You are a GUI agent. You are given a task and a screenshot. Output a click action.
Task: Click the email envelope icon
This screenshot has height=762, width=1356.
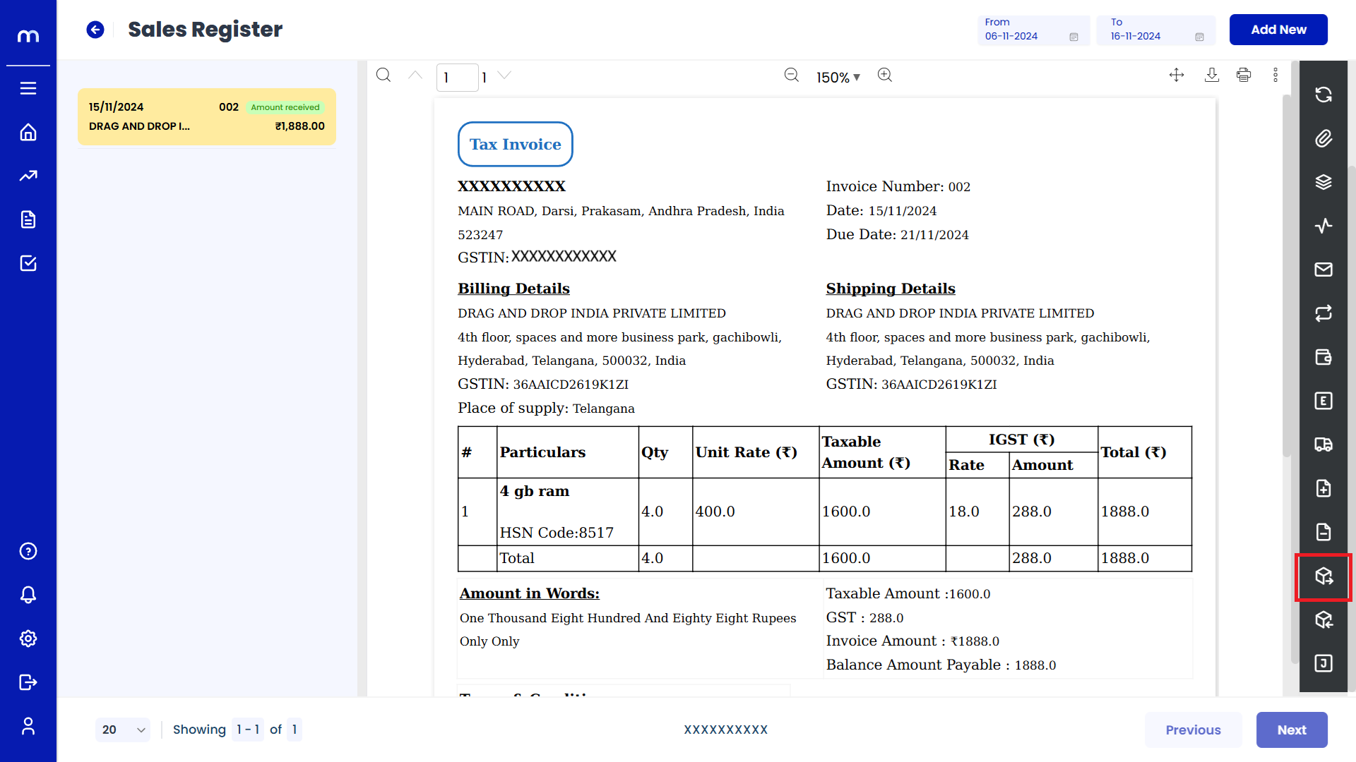[x=1323, y=270]
